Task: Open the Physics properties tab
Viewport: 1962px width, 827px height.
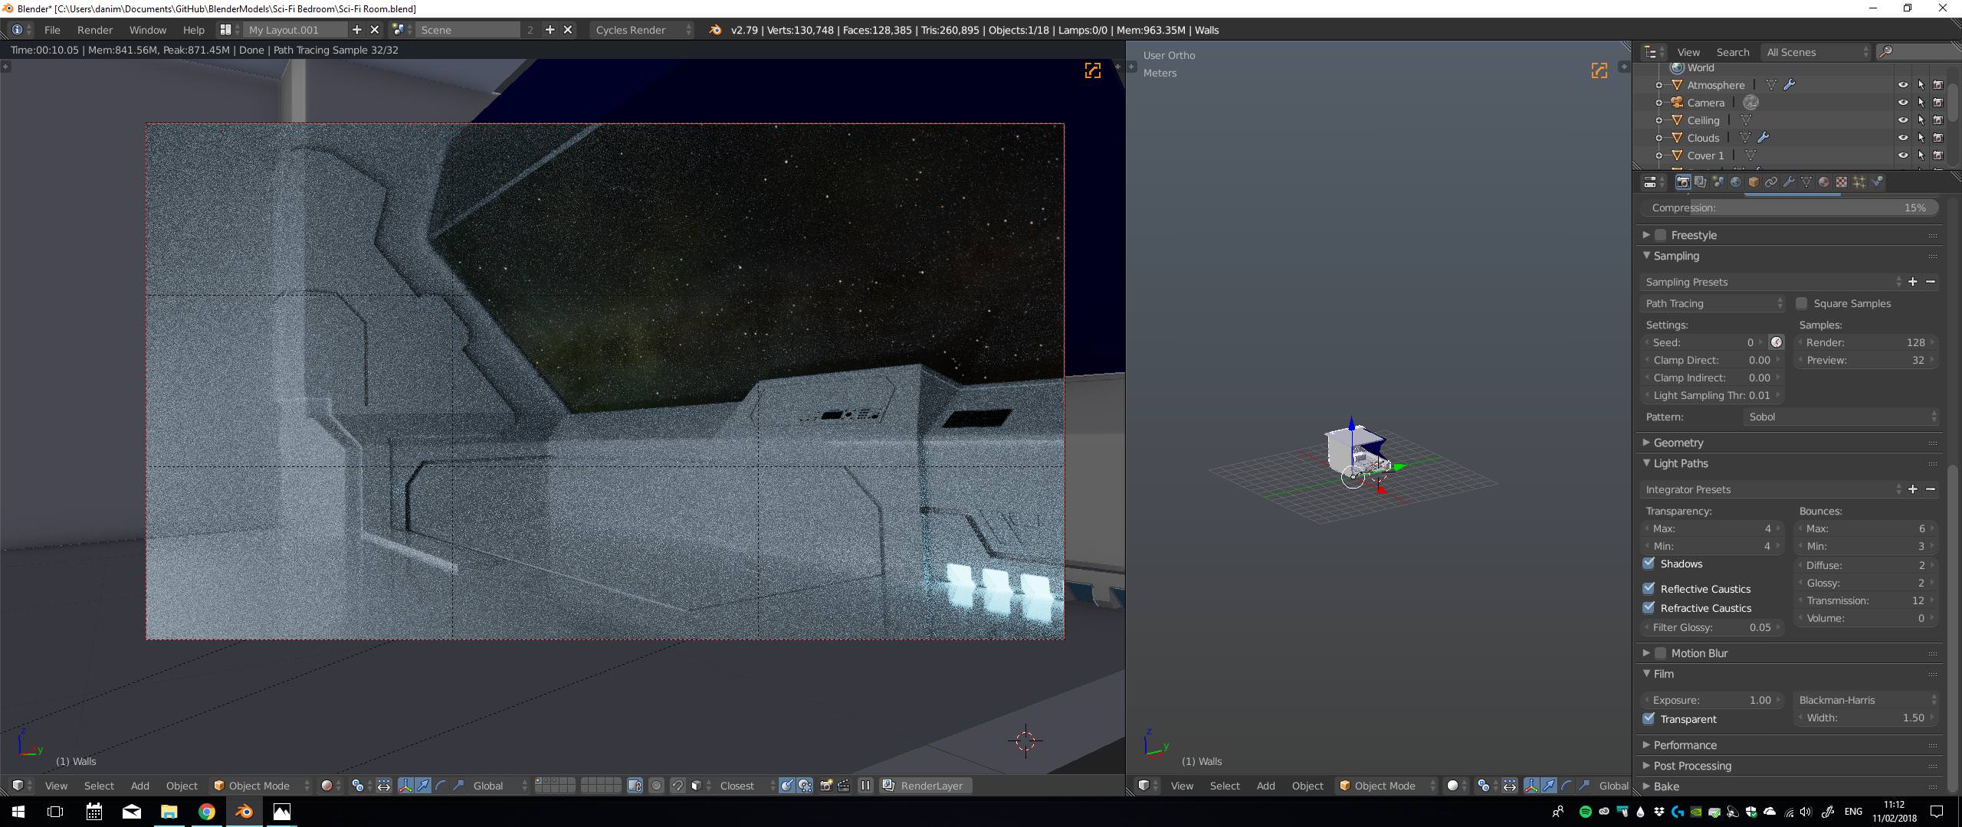Action: click(1876, 182)
